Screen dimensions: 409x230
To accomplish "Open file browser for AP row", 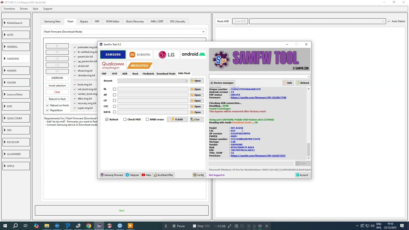I will pos(197,95).
